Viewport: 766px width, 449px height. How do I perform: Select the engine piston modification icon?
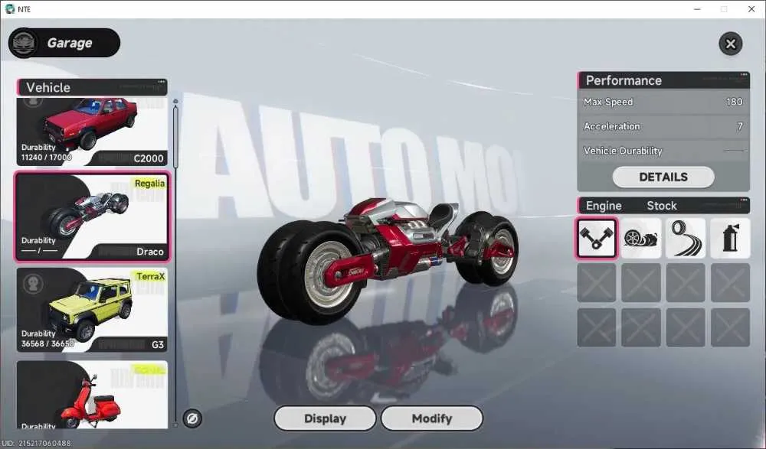(597, 238)
